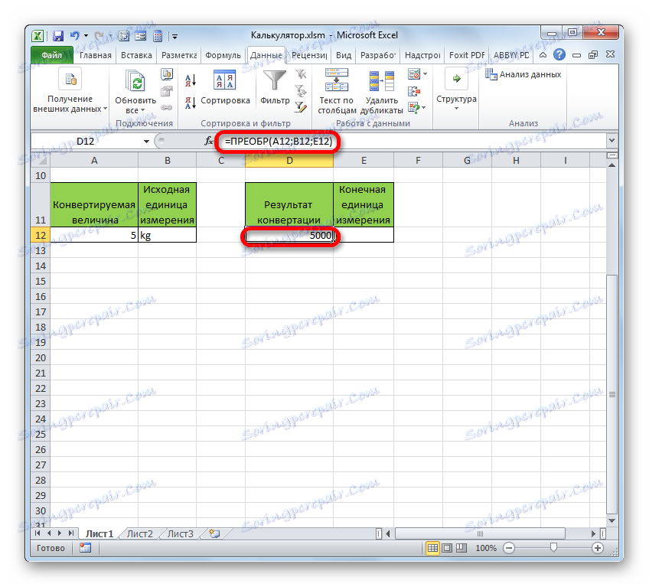Switch to the Формулы tab
The width and height of the screenshot is (649, 587).
tap(223, 55)
